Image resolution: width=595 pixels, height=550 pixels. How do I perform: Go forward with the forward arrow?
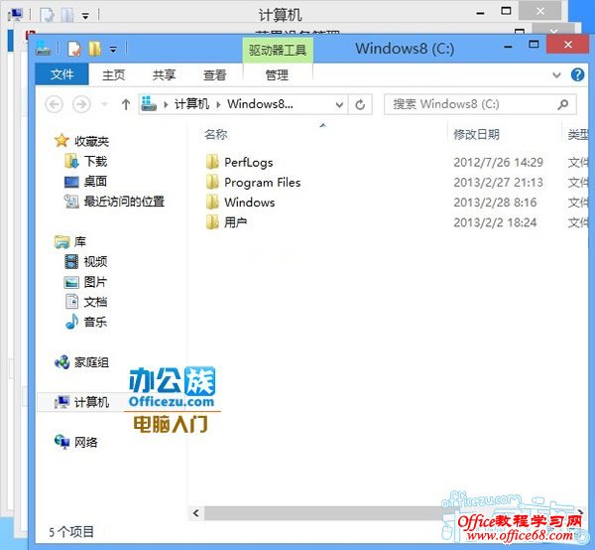coord(81,104)
